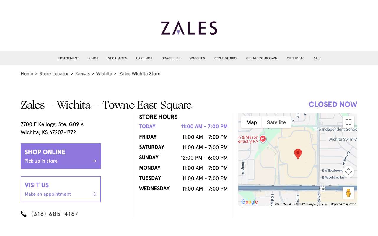
Task: Open map keyboard shortcuts icon
Action: [x=277, y=204]
